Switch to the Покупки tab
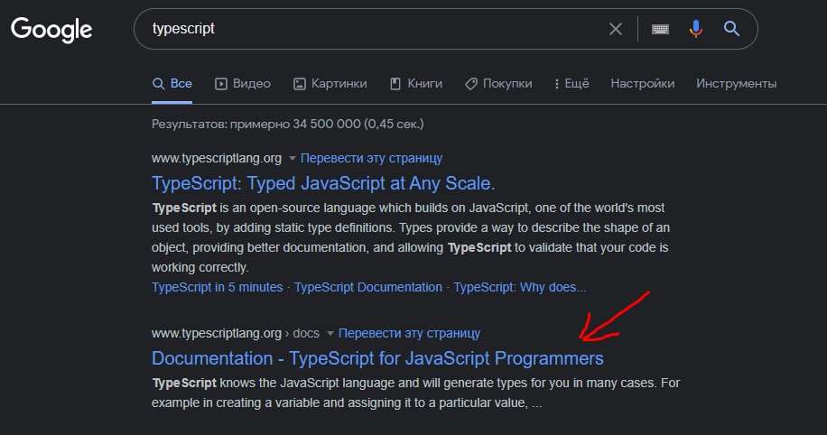 click(x=498, y=83)
